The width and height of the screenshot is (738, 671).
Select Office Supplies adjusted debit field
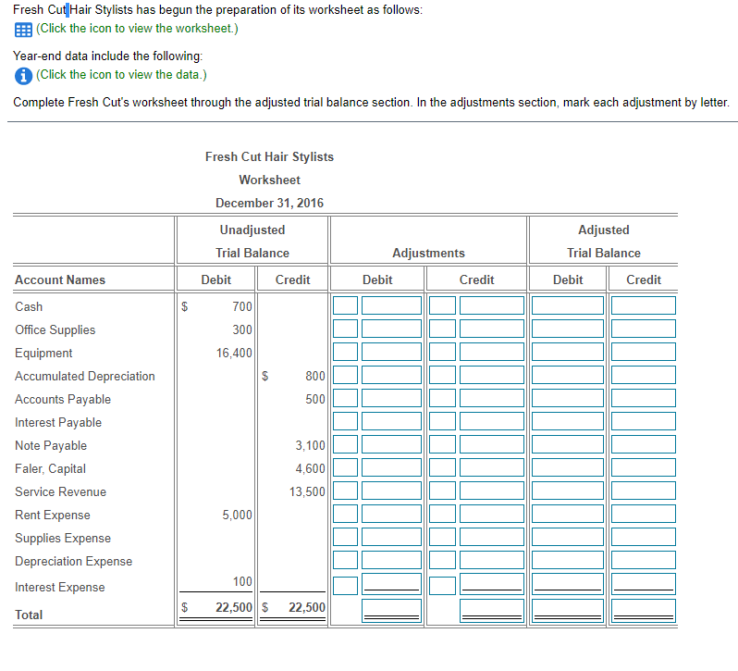pos(567,329)
